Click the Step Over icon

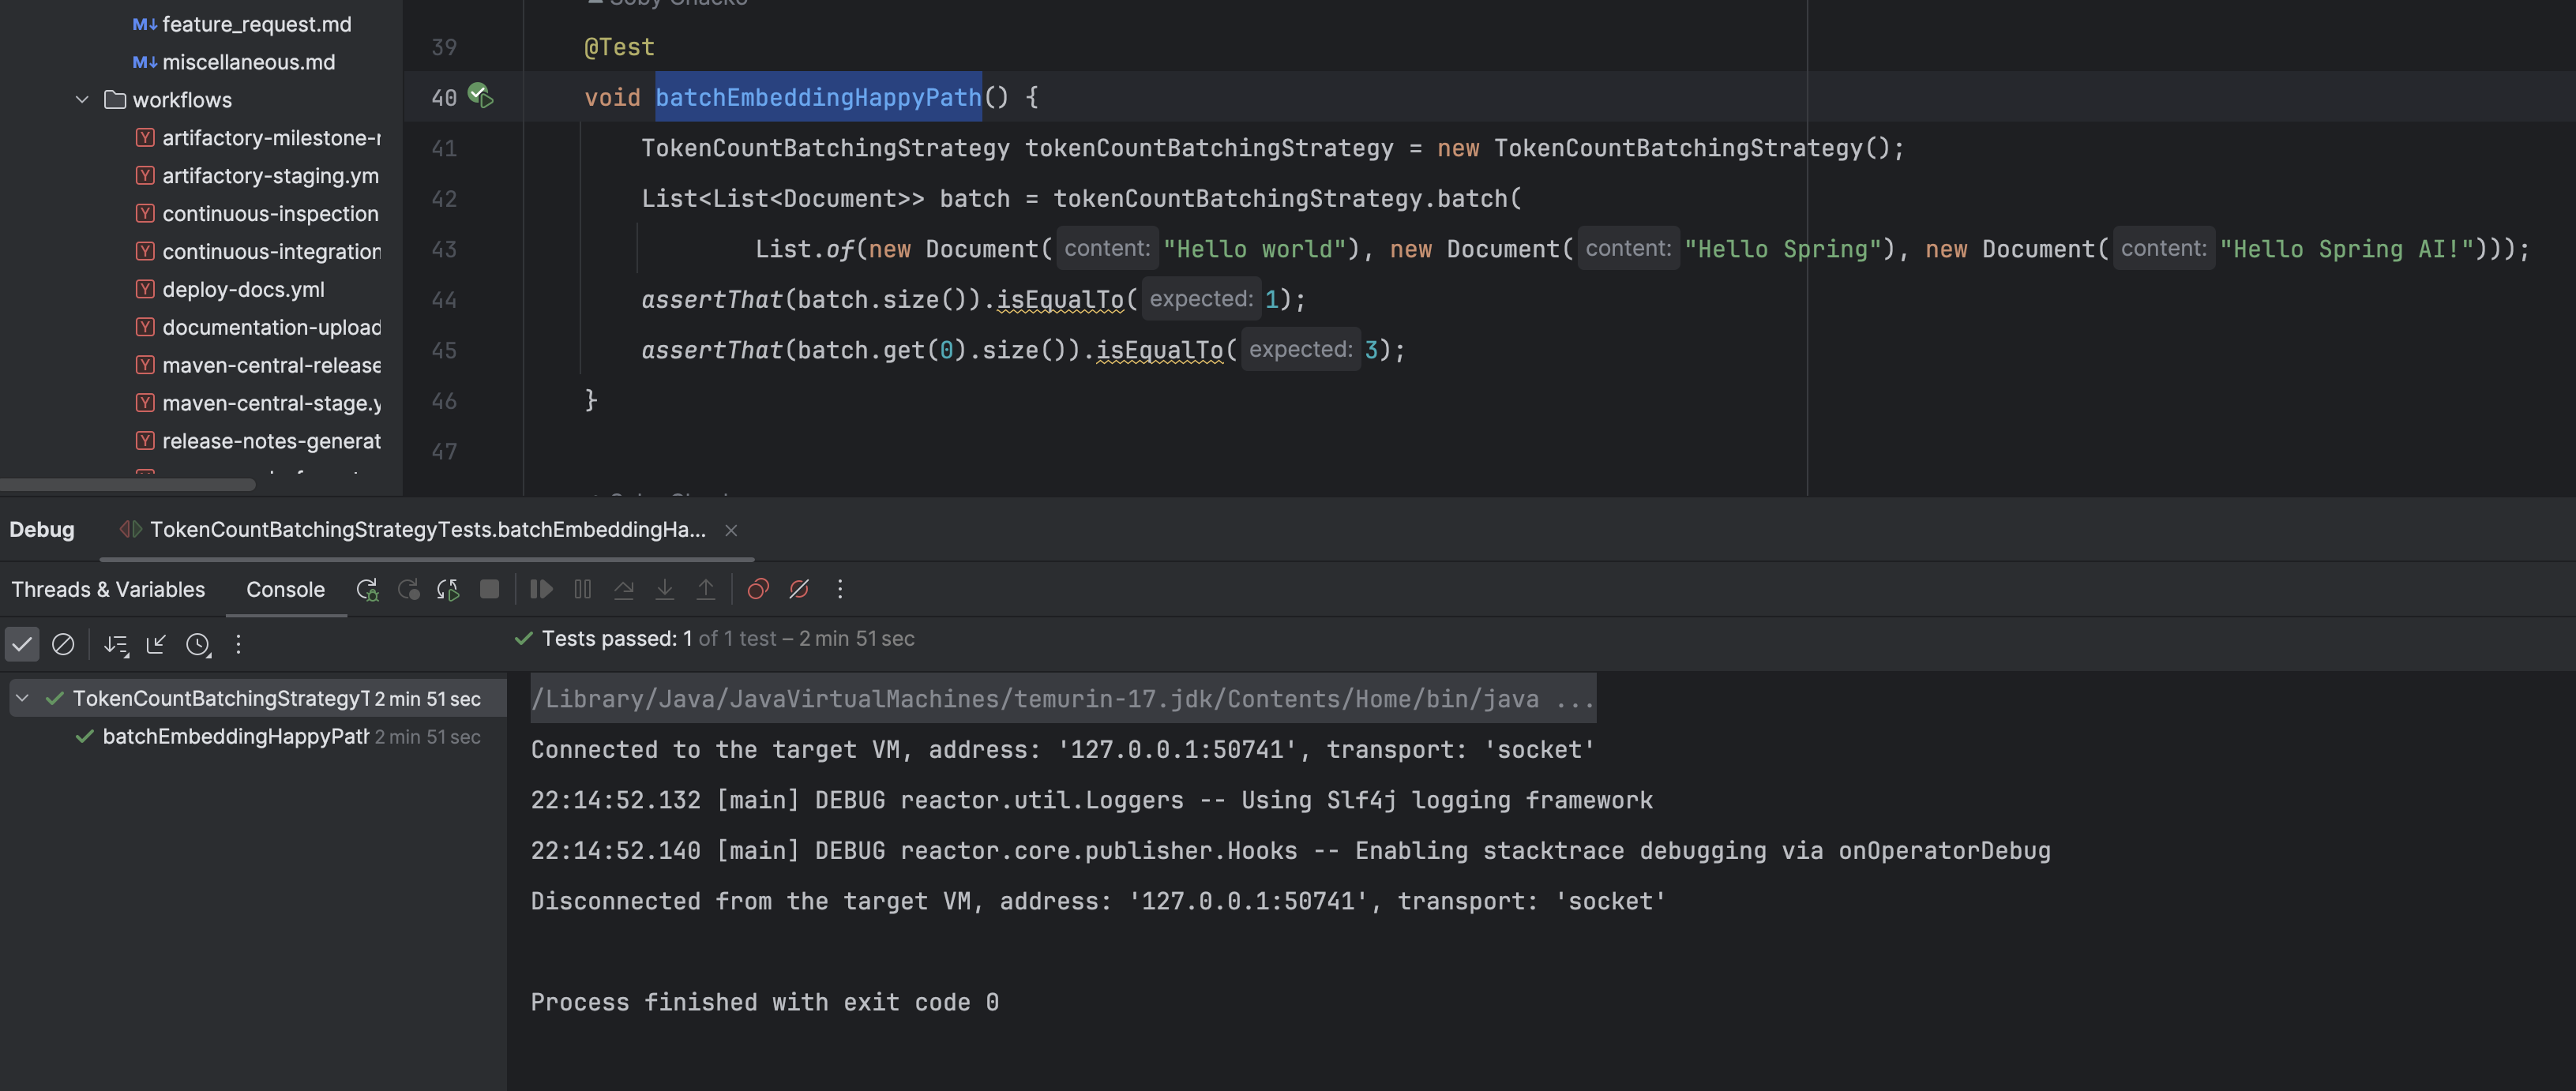[x=624, y=590]
